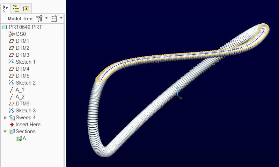Screen dimensions: 279x167
Task: Select DTM5 datum plane icon
Action: point(12,76)
